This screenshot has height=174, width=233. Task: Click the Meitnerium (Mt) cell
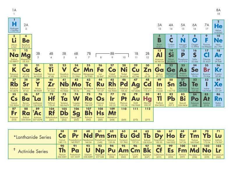(x=112, y=114)
